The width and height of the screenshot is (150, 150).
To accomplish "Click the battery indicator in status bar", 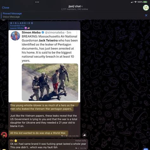I will point(145,2).
